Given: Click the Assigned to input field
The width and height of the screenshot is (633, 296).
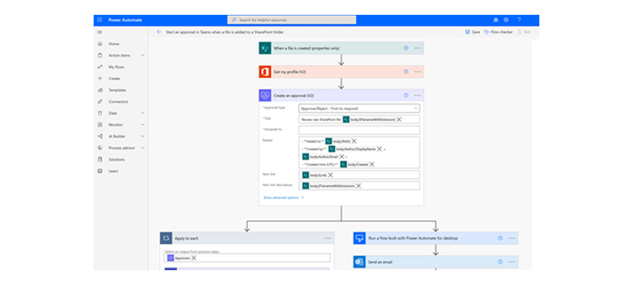Looking at the screenshot, I should click(359, 130).
